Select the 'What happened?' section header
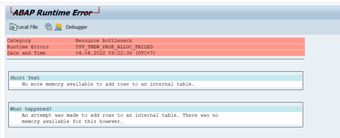 coord(31,109)
